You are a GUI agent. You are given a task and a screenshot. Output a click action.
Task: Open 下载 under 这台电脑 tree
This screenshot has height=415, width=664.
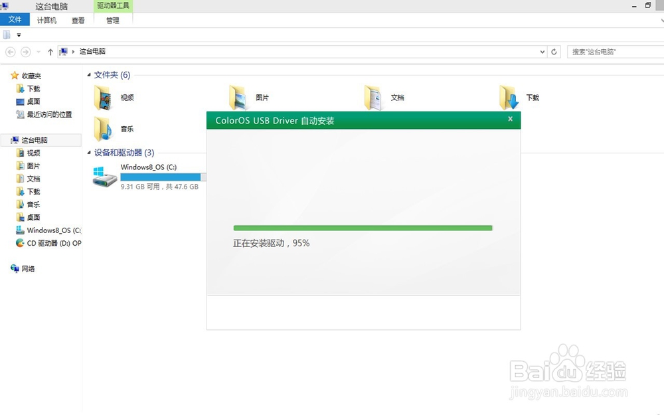pos(33,191)
